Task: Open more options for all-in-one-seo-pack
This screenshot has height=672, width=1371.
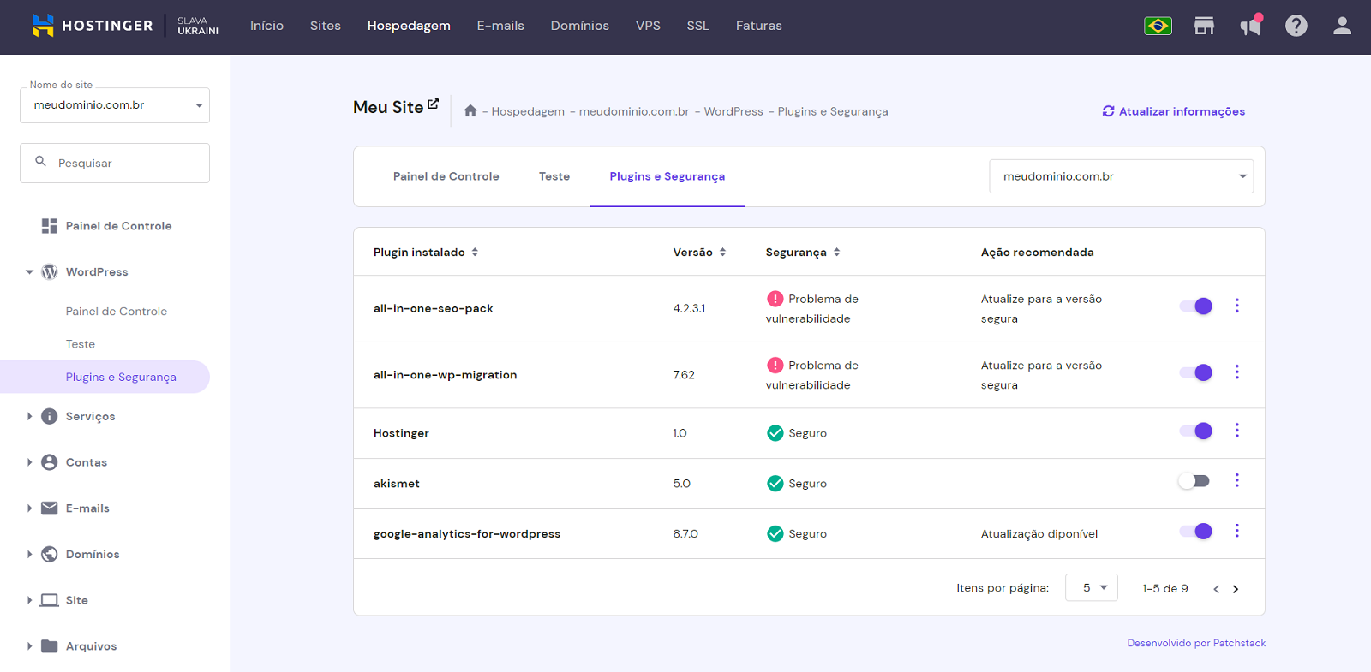Action: [1236, 306]
